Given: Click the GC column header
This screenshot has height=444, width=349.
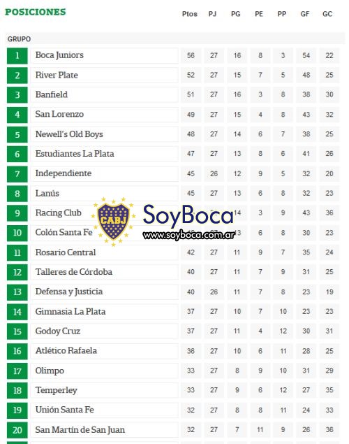Looking at the screenshot, I should tap(327, 14).
